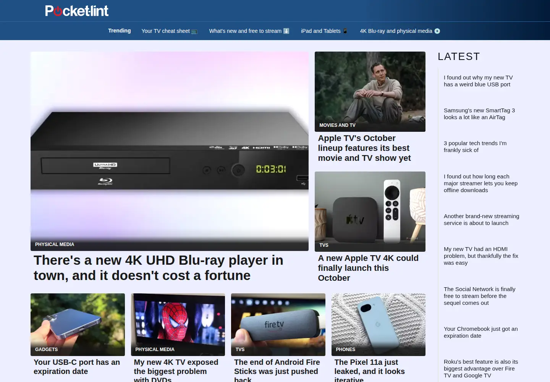This screenshot has height=382, width=550.
Task: Open What's new and free to stream
Action: point(249,31)
